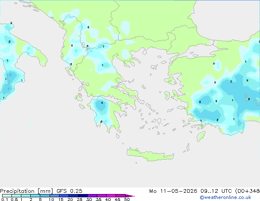Choose the 40–45 mm magenta legend swatch

tap(111, 196)
